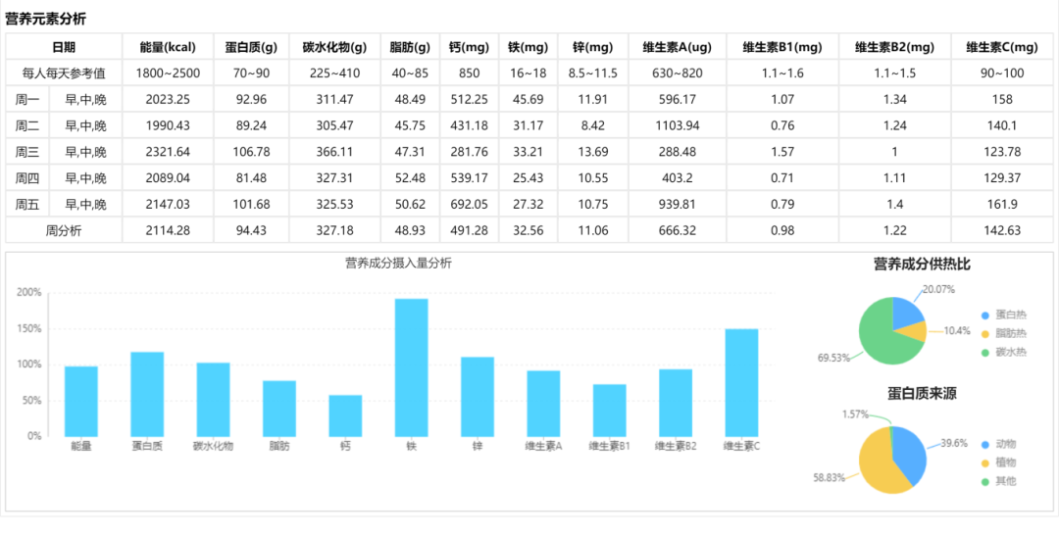Select the 周分析 row label
Screen dimensions: 1059x535
pos(64,230)
